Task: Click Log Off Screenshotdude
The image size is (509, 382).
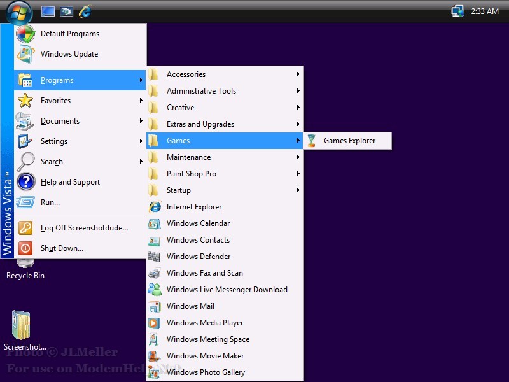Action: tap(84, 228)
